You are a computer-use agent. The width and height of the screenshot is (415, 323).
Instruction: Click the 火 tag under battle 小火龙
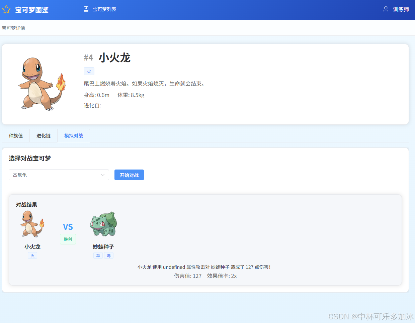pos(32,256)
